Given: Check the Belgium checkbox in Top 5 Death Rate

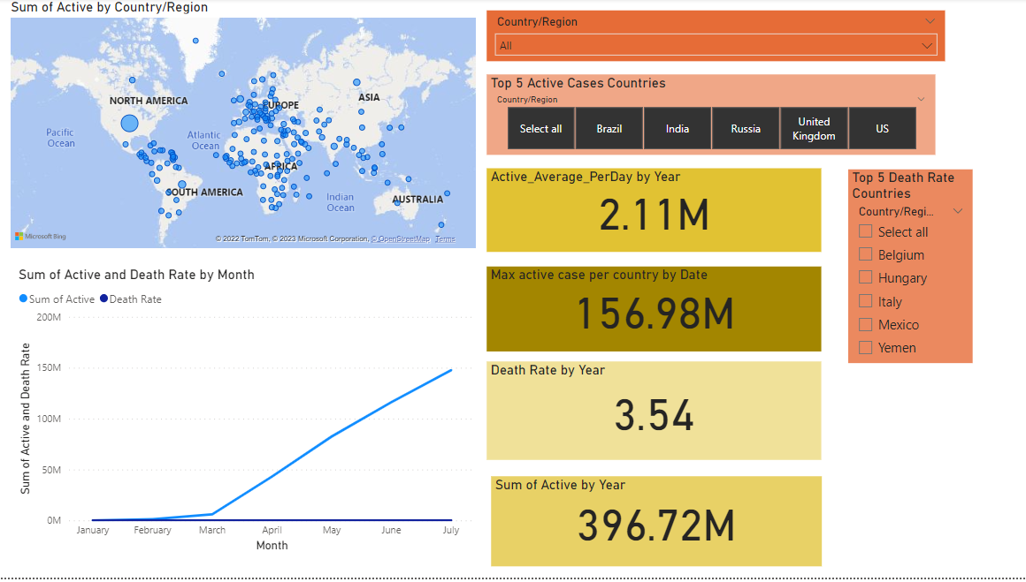Looking at the screenshot, I should point(865,254).
